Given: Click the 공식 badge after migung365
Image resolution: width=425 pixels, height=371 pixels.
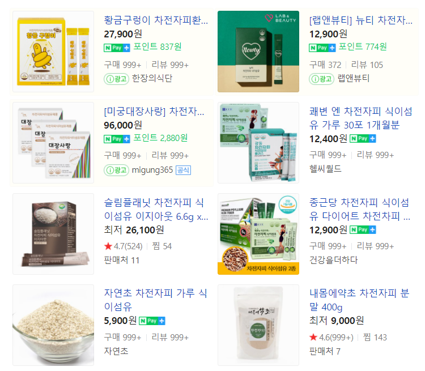Looking at the screenshot, I should [x=184, y=170].
